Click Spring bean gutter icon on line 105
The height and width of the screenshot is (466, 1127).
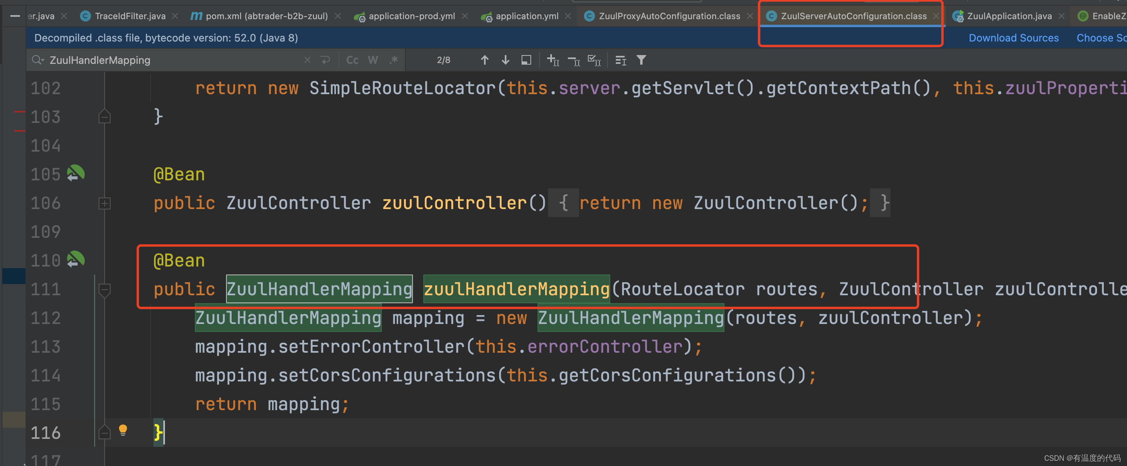76,173
